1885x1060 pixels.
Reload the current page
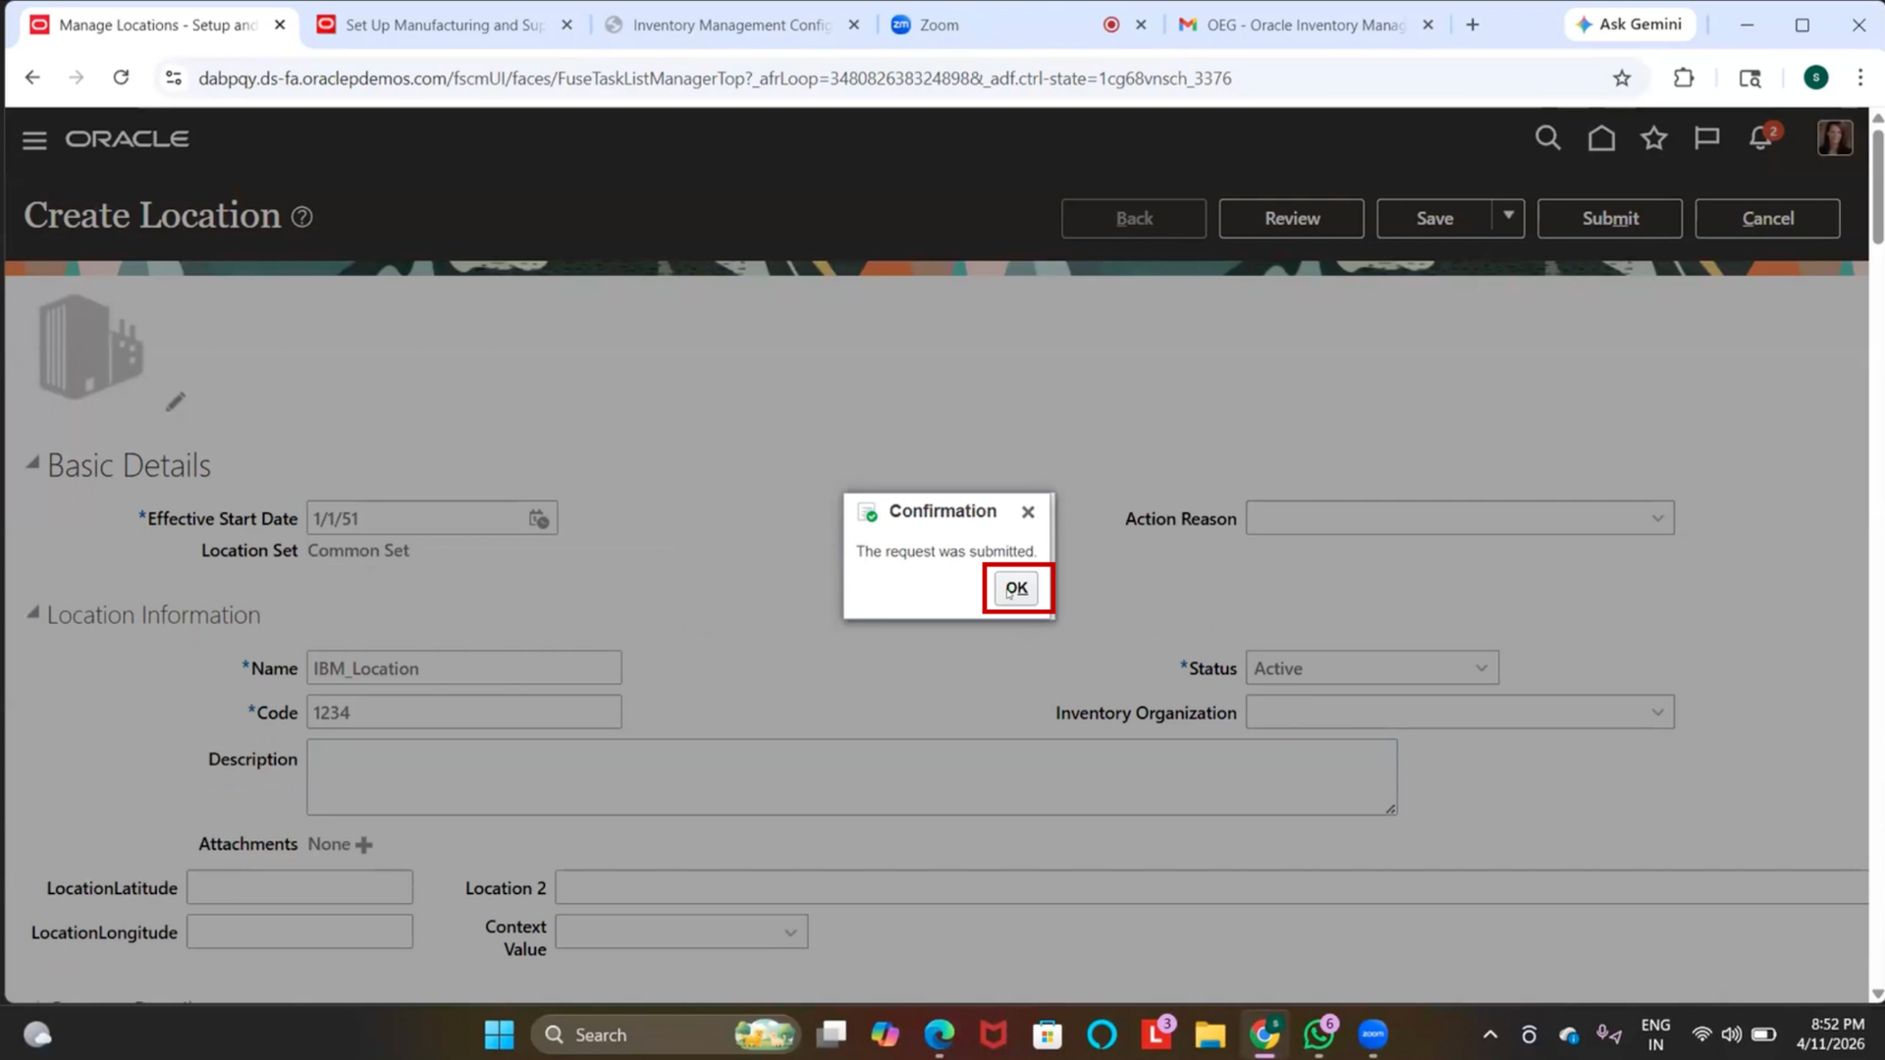[x=121, y=78]
